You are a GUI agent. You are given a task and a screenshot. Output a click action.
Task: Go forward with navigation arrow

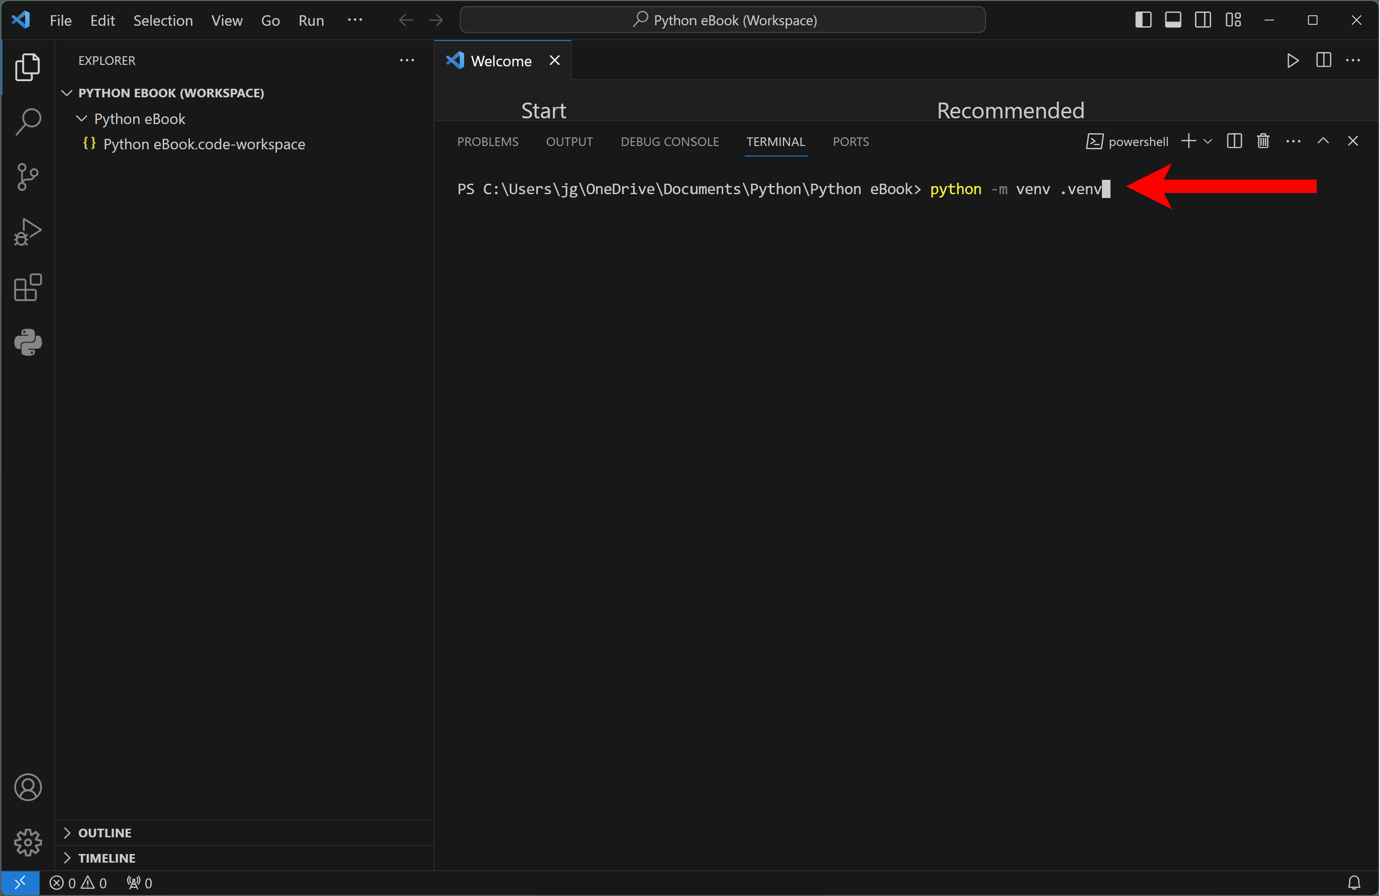click(436, 21)
